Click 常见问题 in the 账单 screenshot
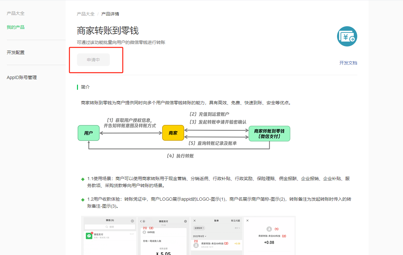This screenshot has width=403, height=255. [235, 221]
